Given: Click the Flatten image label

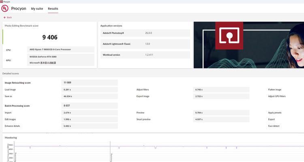Looking at the screenshot, I should coord(274,90).
